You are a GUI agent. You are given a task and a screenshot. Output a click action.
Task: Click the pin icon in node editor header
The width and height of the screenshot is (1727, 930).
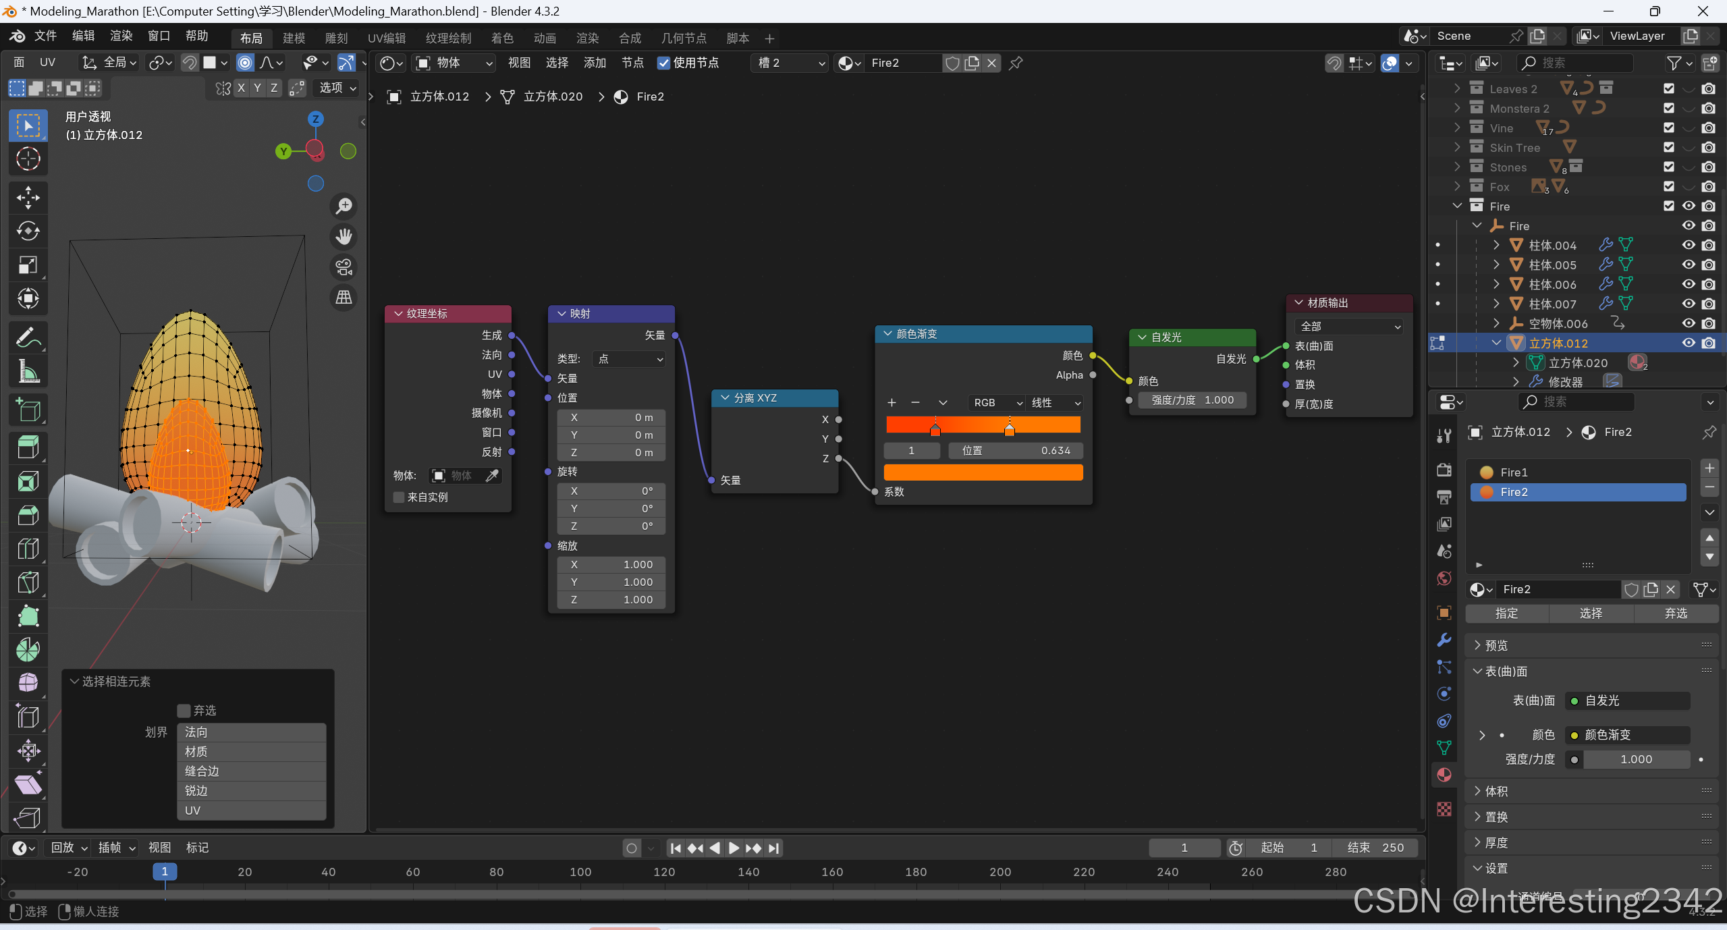pyautogui.click(x=1016, y=63)
